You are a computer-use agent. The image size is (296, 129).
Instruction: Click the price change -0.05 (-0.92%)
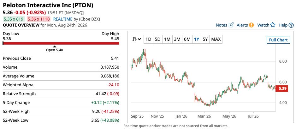pos(30,13)
